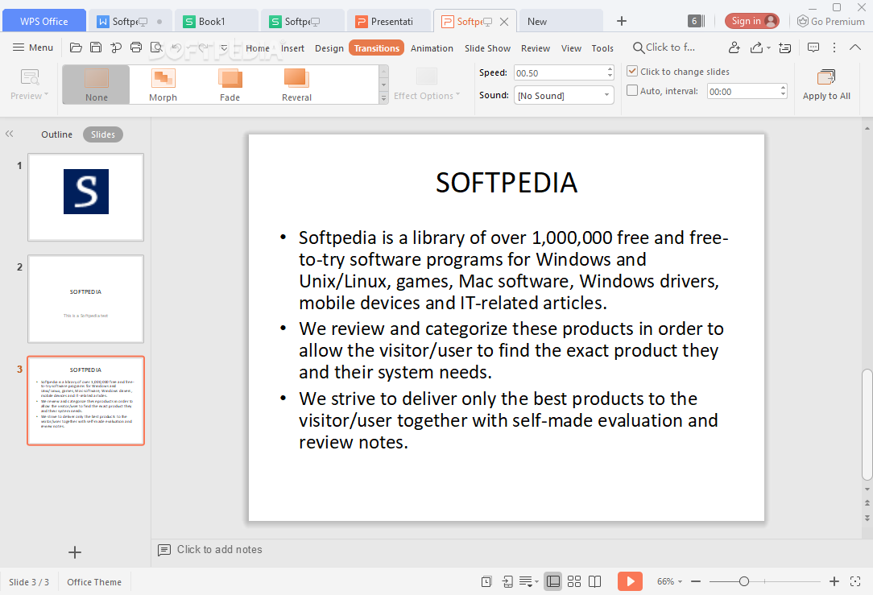Switch to the Slide Show ribbon tab
The image size is (873, 595).
pyautogui.click(x=487, y=48)
